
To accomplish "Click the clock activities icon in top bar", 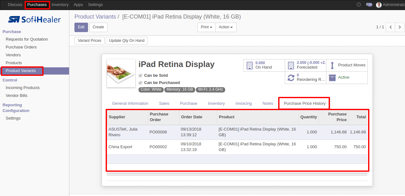I will click(359, 5).
